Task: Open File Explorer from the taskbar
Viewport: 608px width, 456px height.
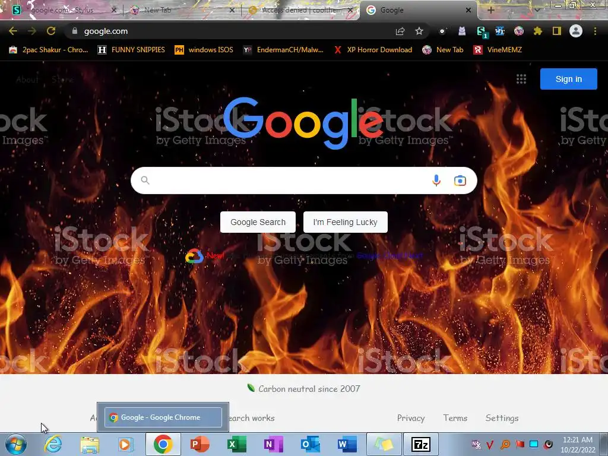Action: pyautogui.click(x=90, y=444)
